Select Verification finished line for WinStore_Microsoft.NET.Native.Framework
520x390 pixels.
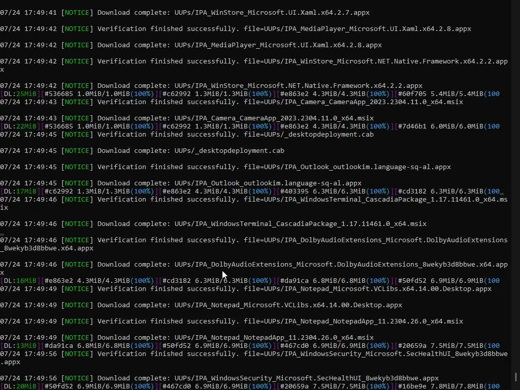click(x=254, y=66)
